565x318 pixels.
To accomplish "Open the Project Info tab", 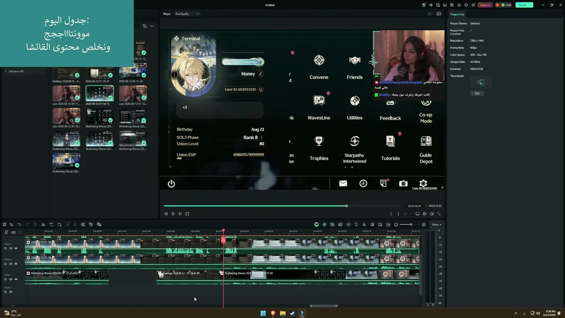I will (457, 15).
